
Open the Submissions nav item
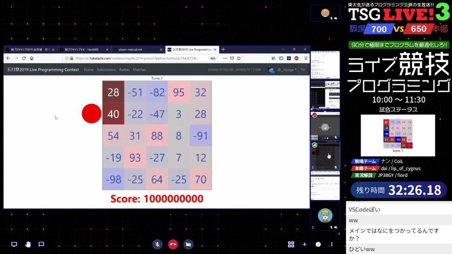[106, 70]
